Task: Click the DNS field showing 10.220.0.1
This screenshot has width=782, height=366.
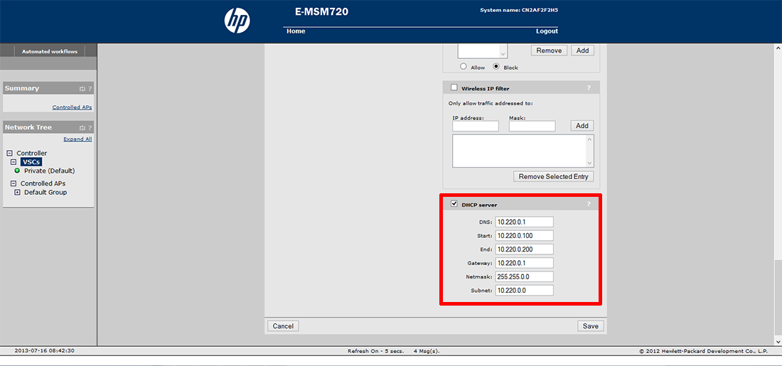Action: click(x=525, y=222)
